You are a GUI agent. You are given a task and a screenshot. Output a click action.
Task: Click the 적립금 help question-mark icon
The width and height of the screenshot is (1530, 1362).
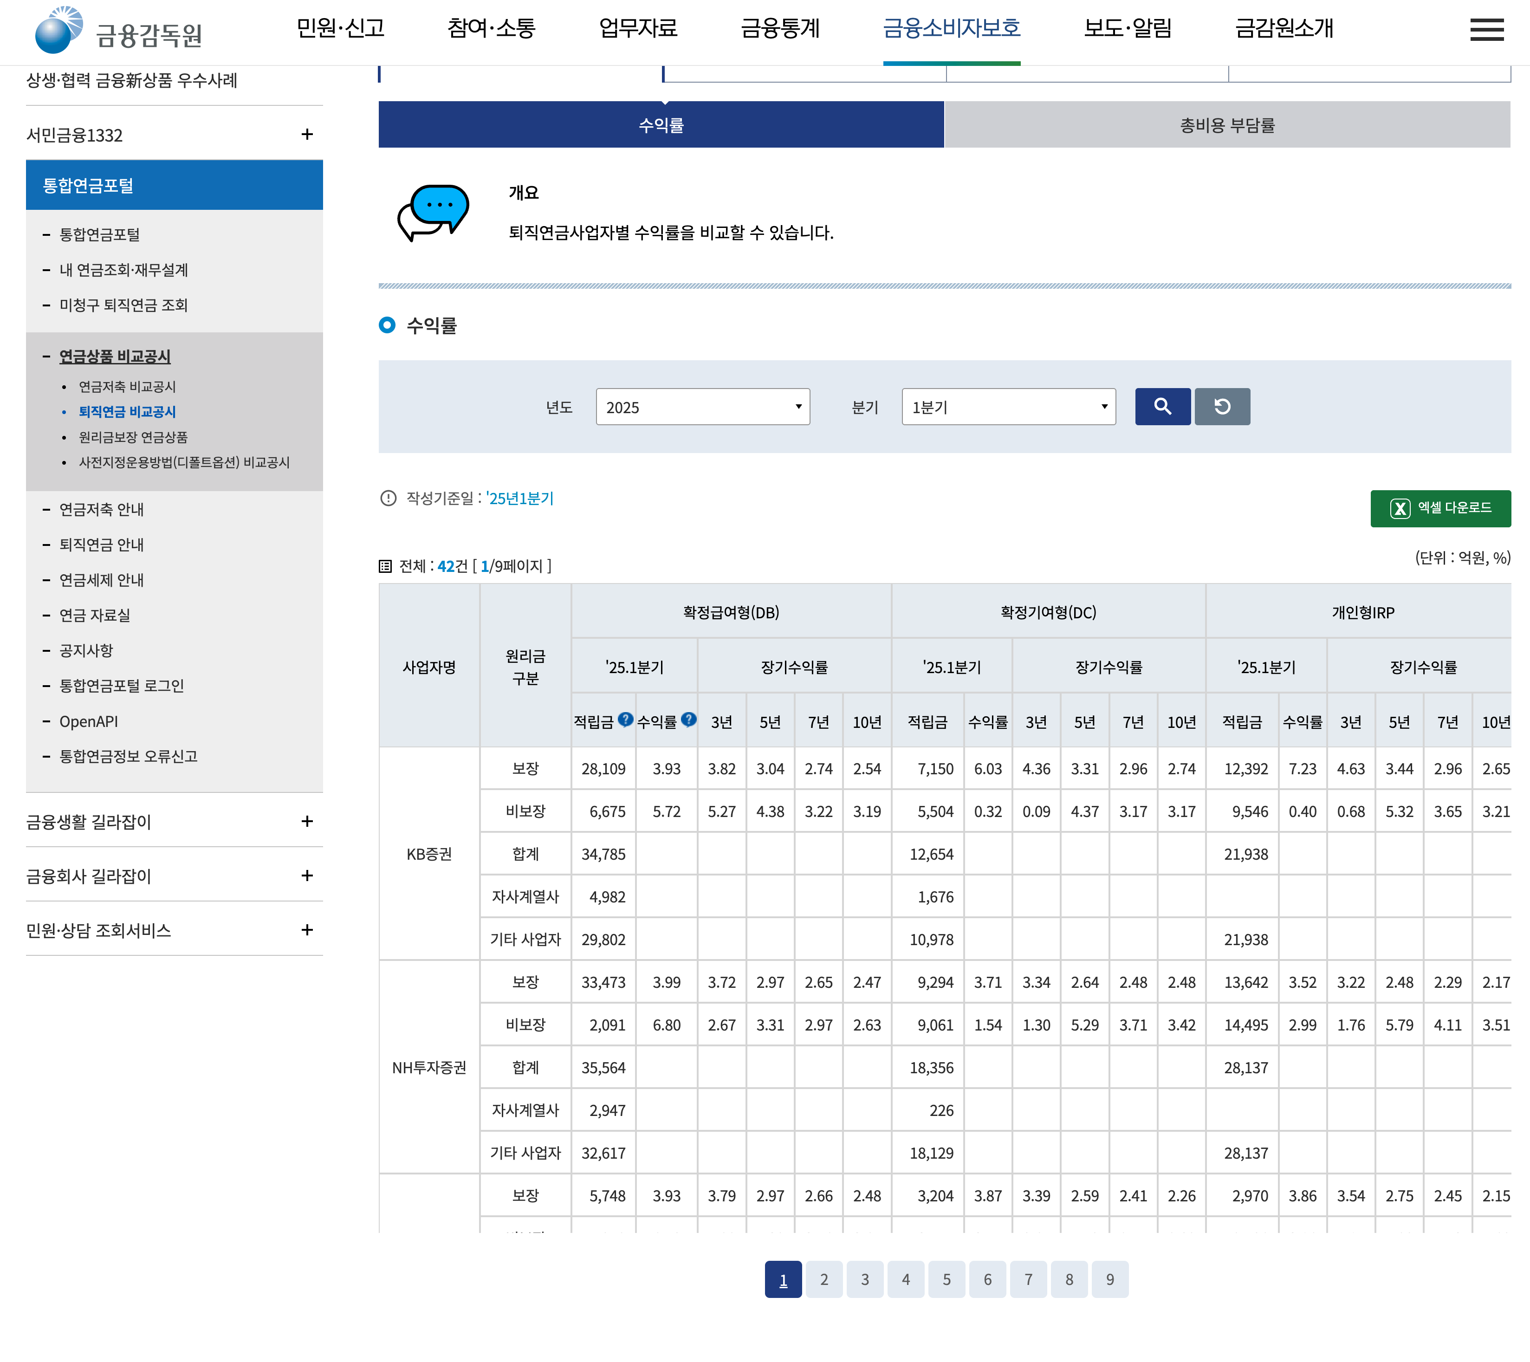626,719
